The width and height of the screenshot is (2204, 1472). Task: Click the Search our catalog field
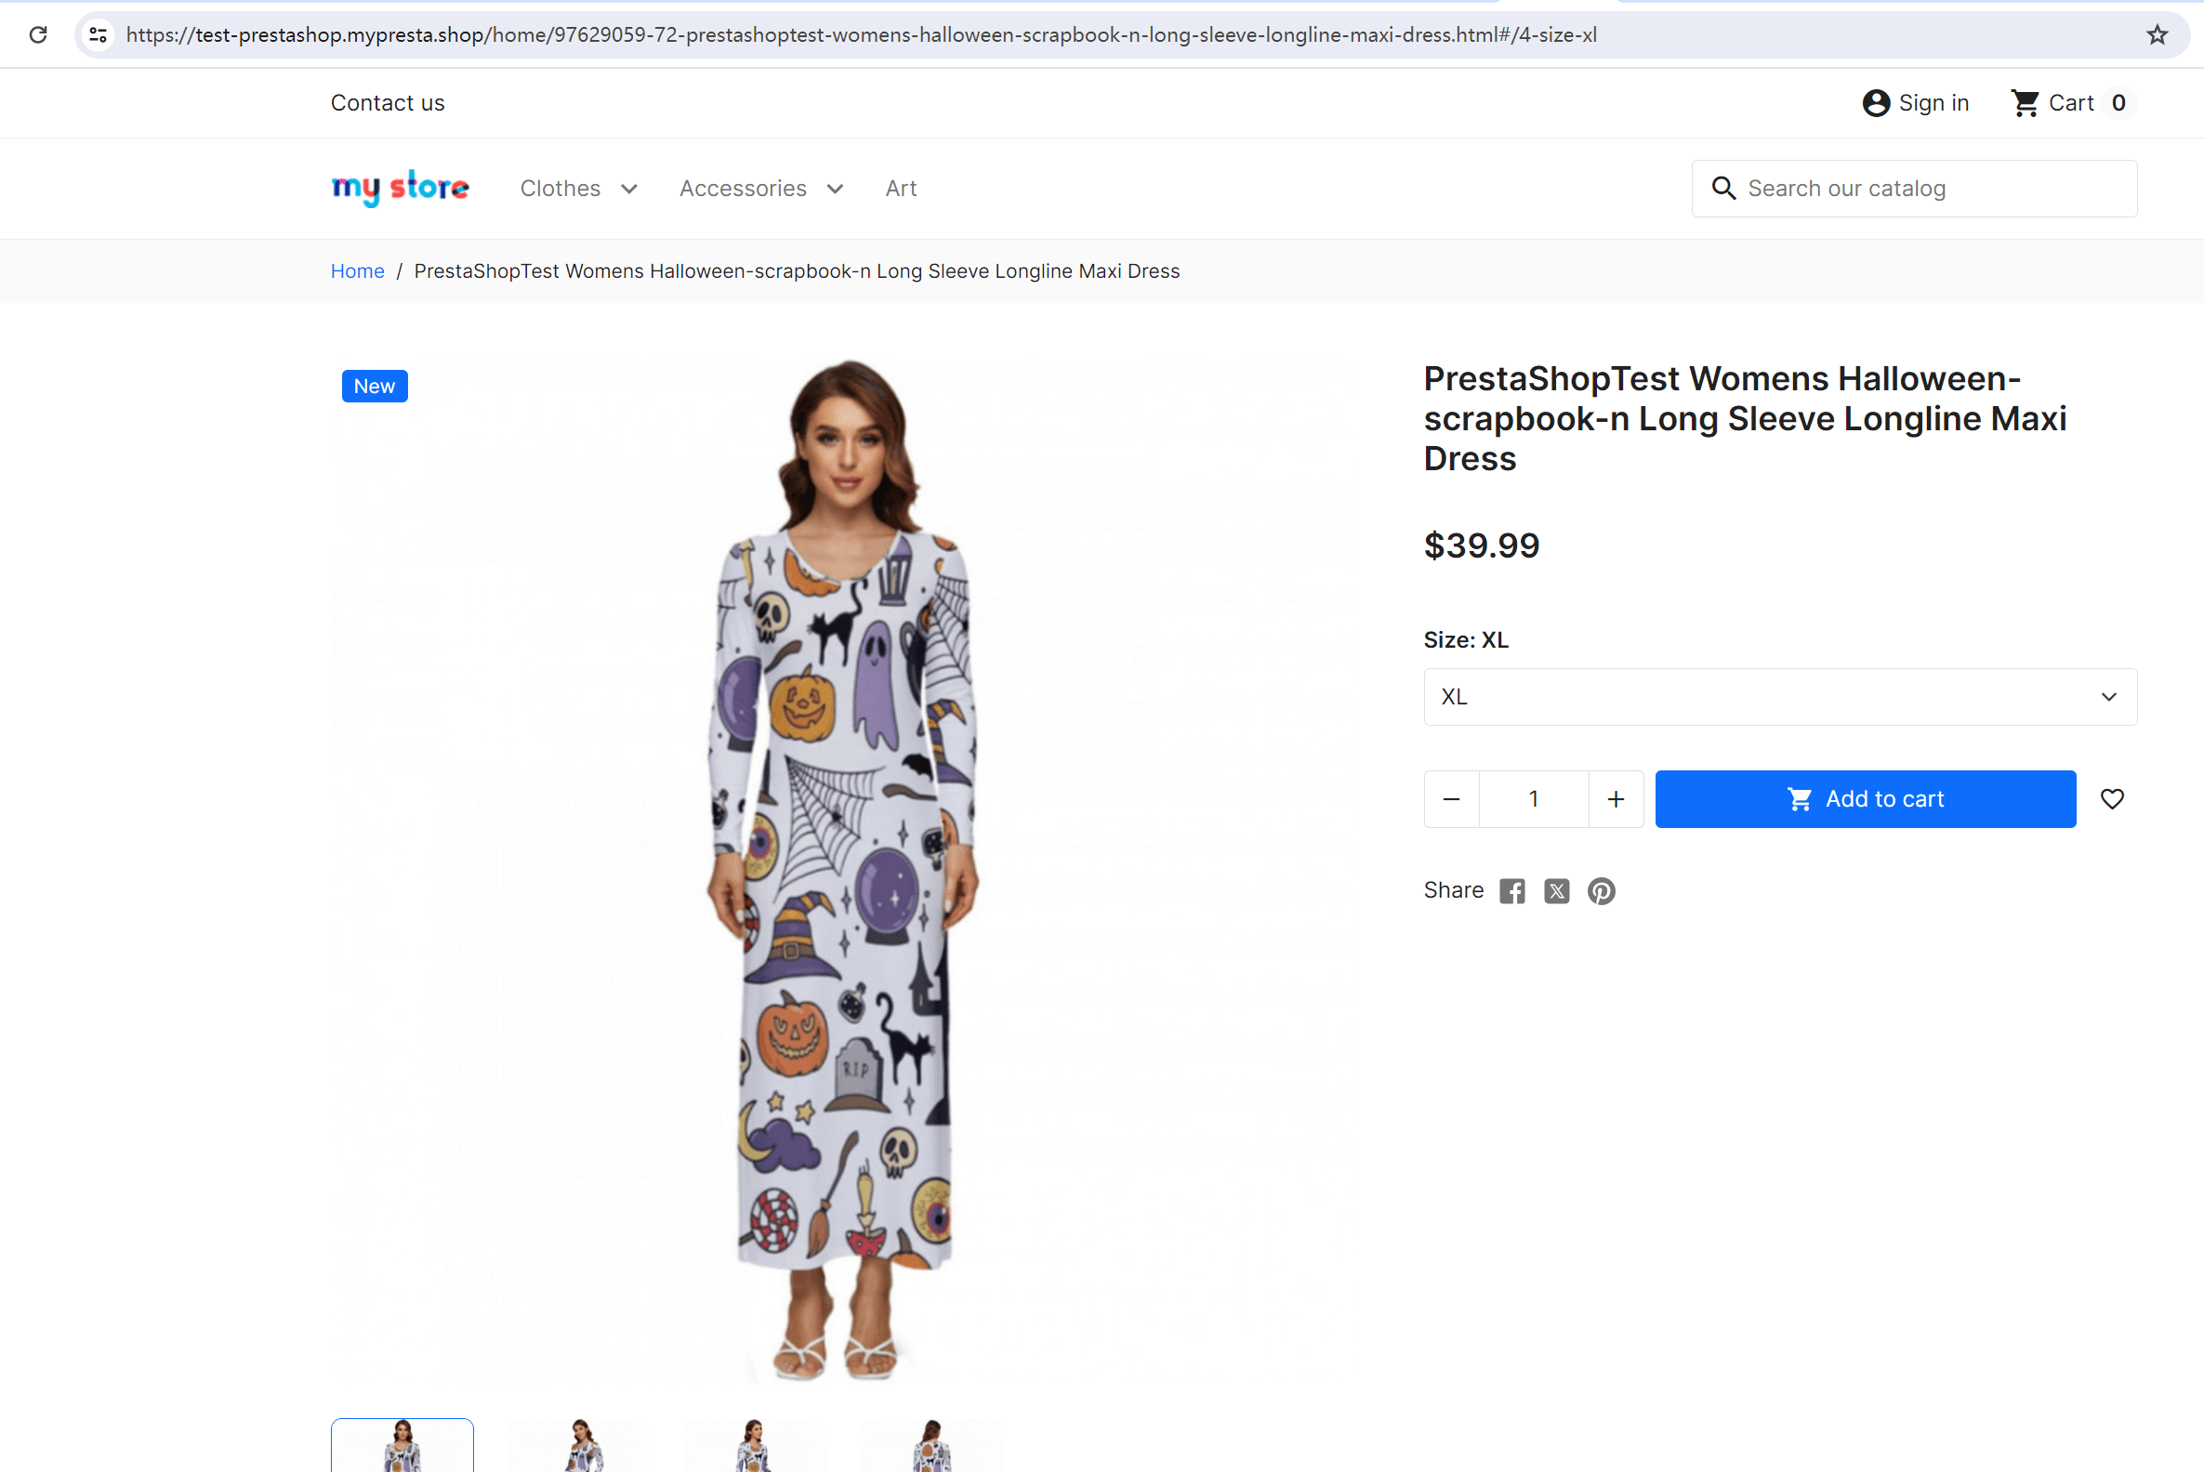click(1913, 188)
